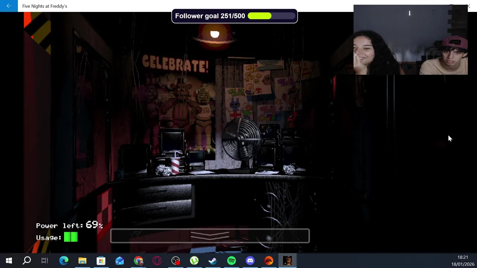
Task: Click the Follower goal progress bar
Action: pos(271,16)
